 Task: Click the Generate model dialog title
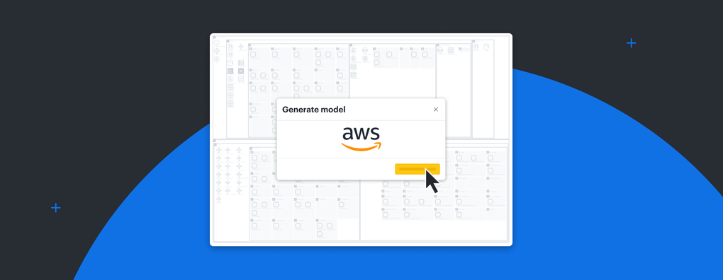[x=314, y=110]
